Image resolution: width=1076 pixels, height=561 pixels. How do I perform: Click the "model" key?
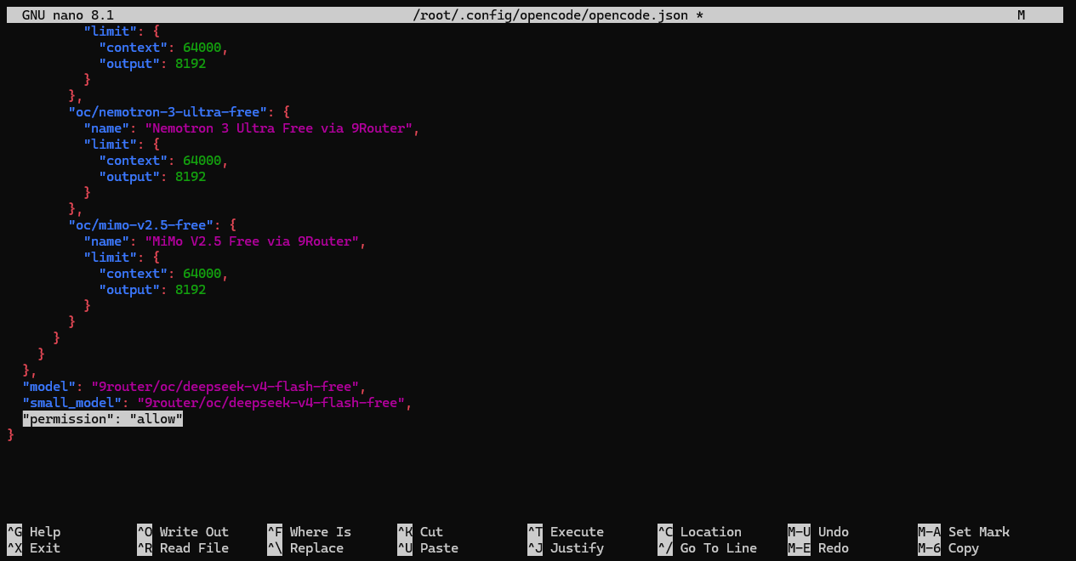(49, 387)
